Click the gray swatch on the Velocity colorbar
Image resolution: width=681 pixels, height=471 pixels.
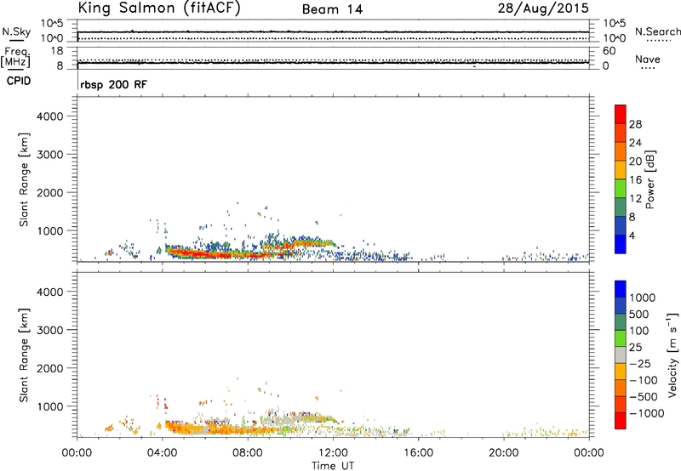pos(621,355)
